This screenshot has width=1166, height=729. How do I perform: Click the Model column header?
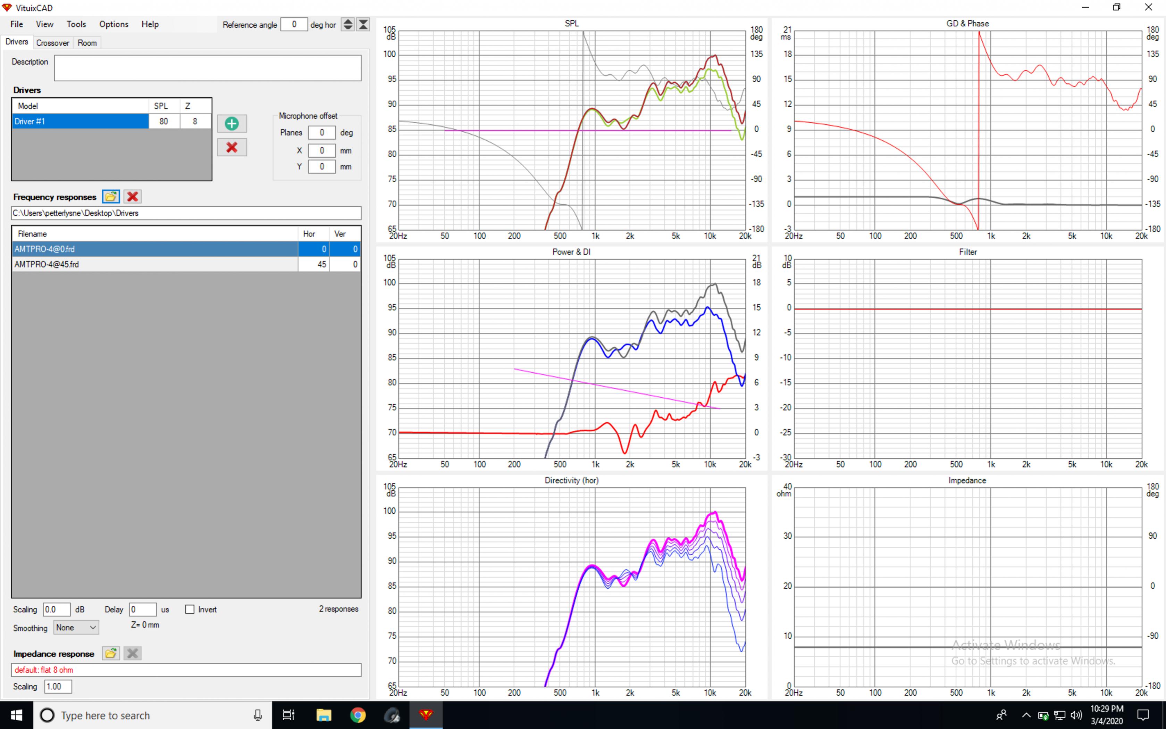[x=81, y=106]
